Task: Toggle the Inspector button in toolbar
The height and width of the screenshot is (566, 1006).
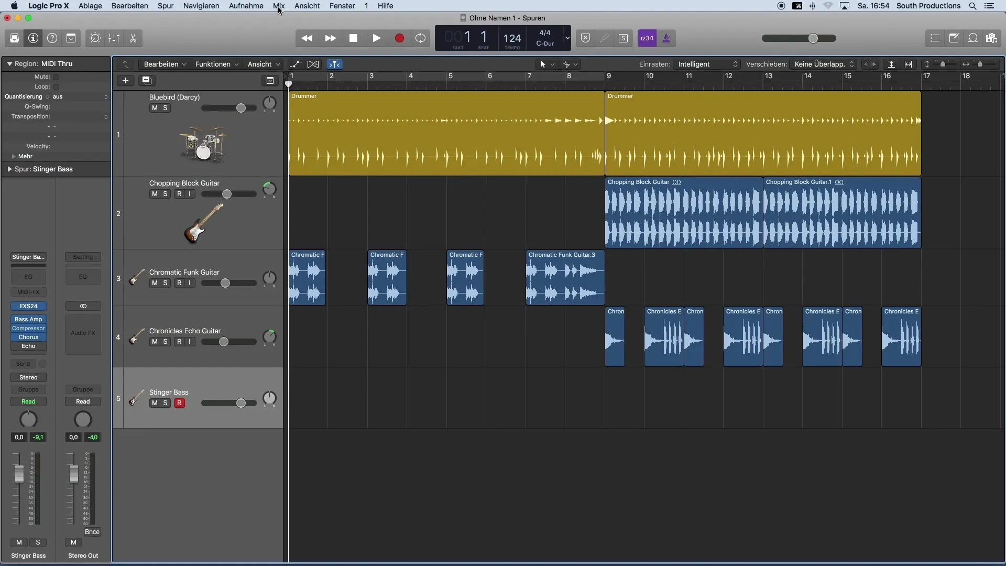Action: point(33,38)
